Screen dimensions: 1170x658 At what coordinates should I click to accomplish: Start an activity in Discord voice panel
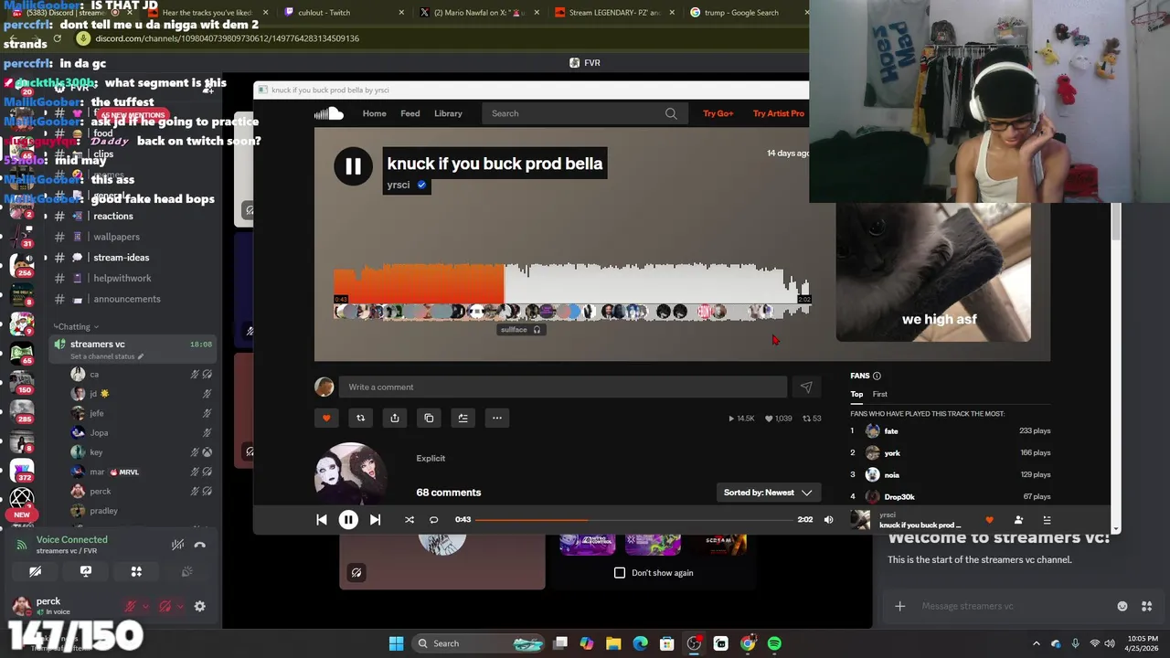(136, 571)
